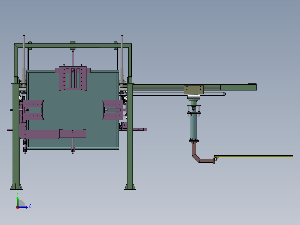Viewport: 300px width, 225px height.
Task: Select the right green support leg
Action: (130, 139)
